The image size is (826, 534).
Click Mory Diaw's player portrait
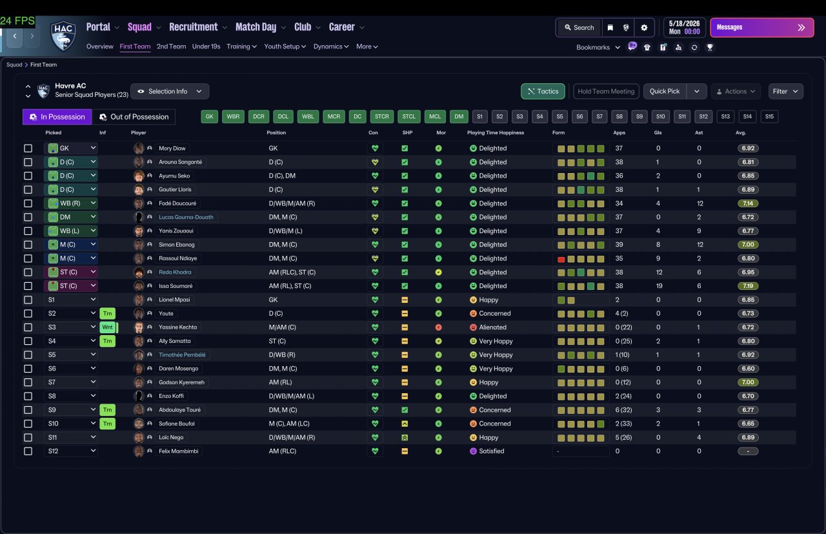coord(138,148)
